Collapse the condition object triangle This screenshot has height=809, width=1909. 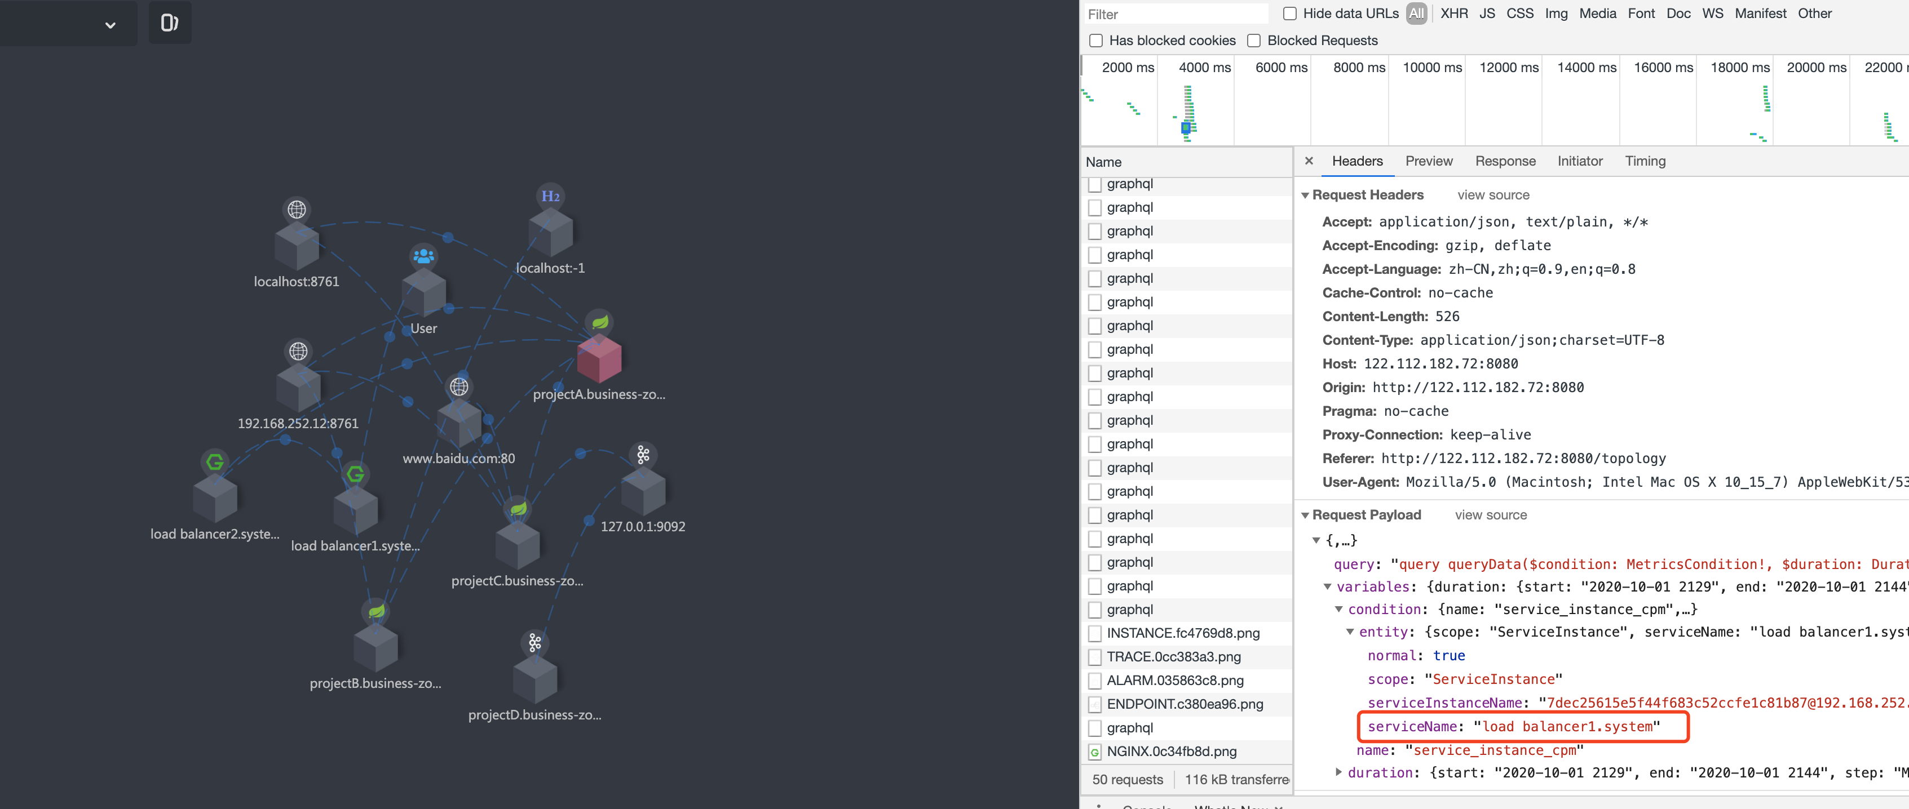pos(1338,610)
